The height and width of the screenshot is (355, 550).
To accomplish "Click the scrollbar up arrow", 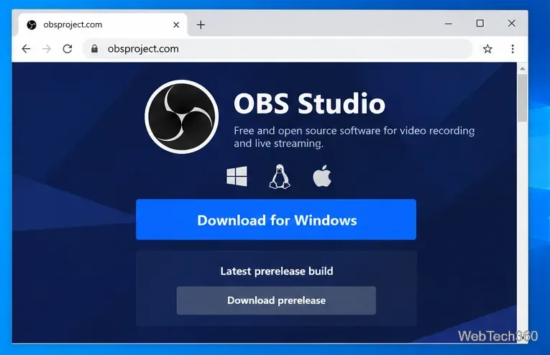I will tap(522, 69).
